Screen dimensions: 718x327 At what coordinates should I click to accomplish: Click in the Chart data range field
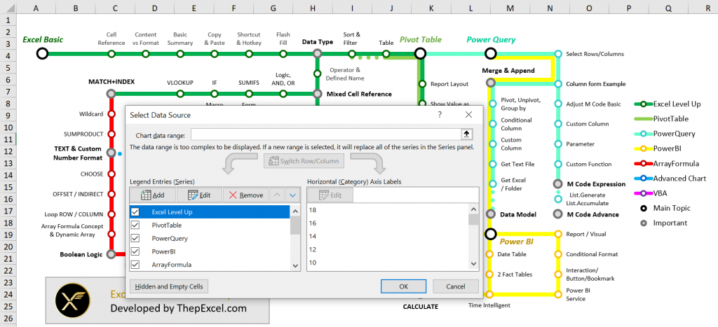[326, 134]
